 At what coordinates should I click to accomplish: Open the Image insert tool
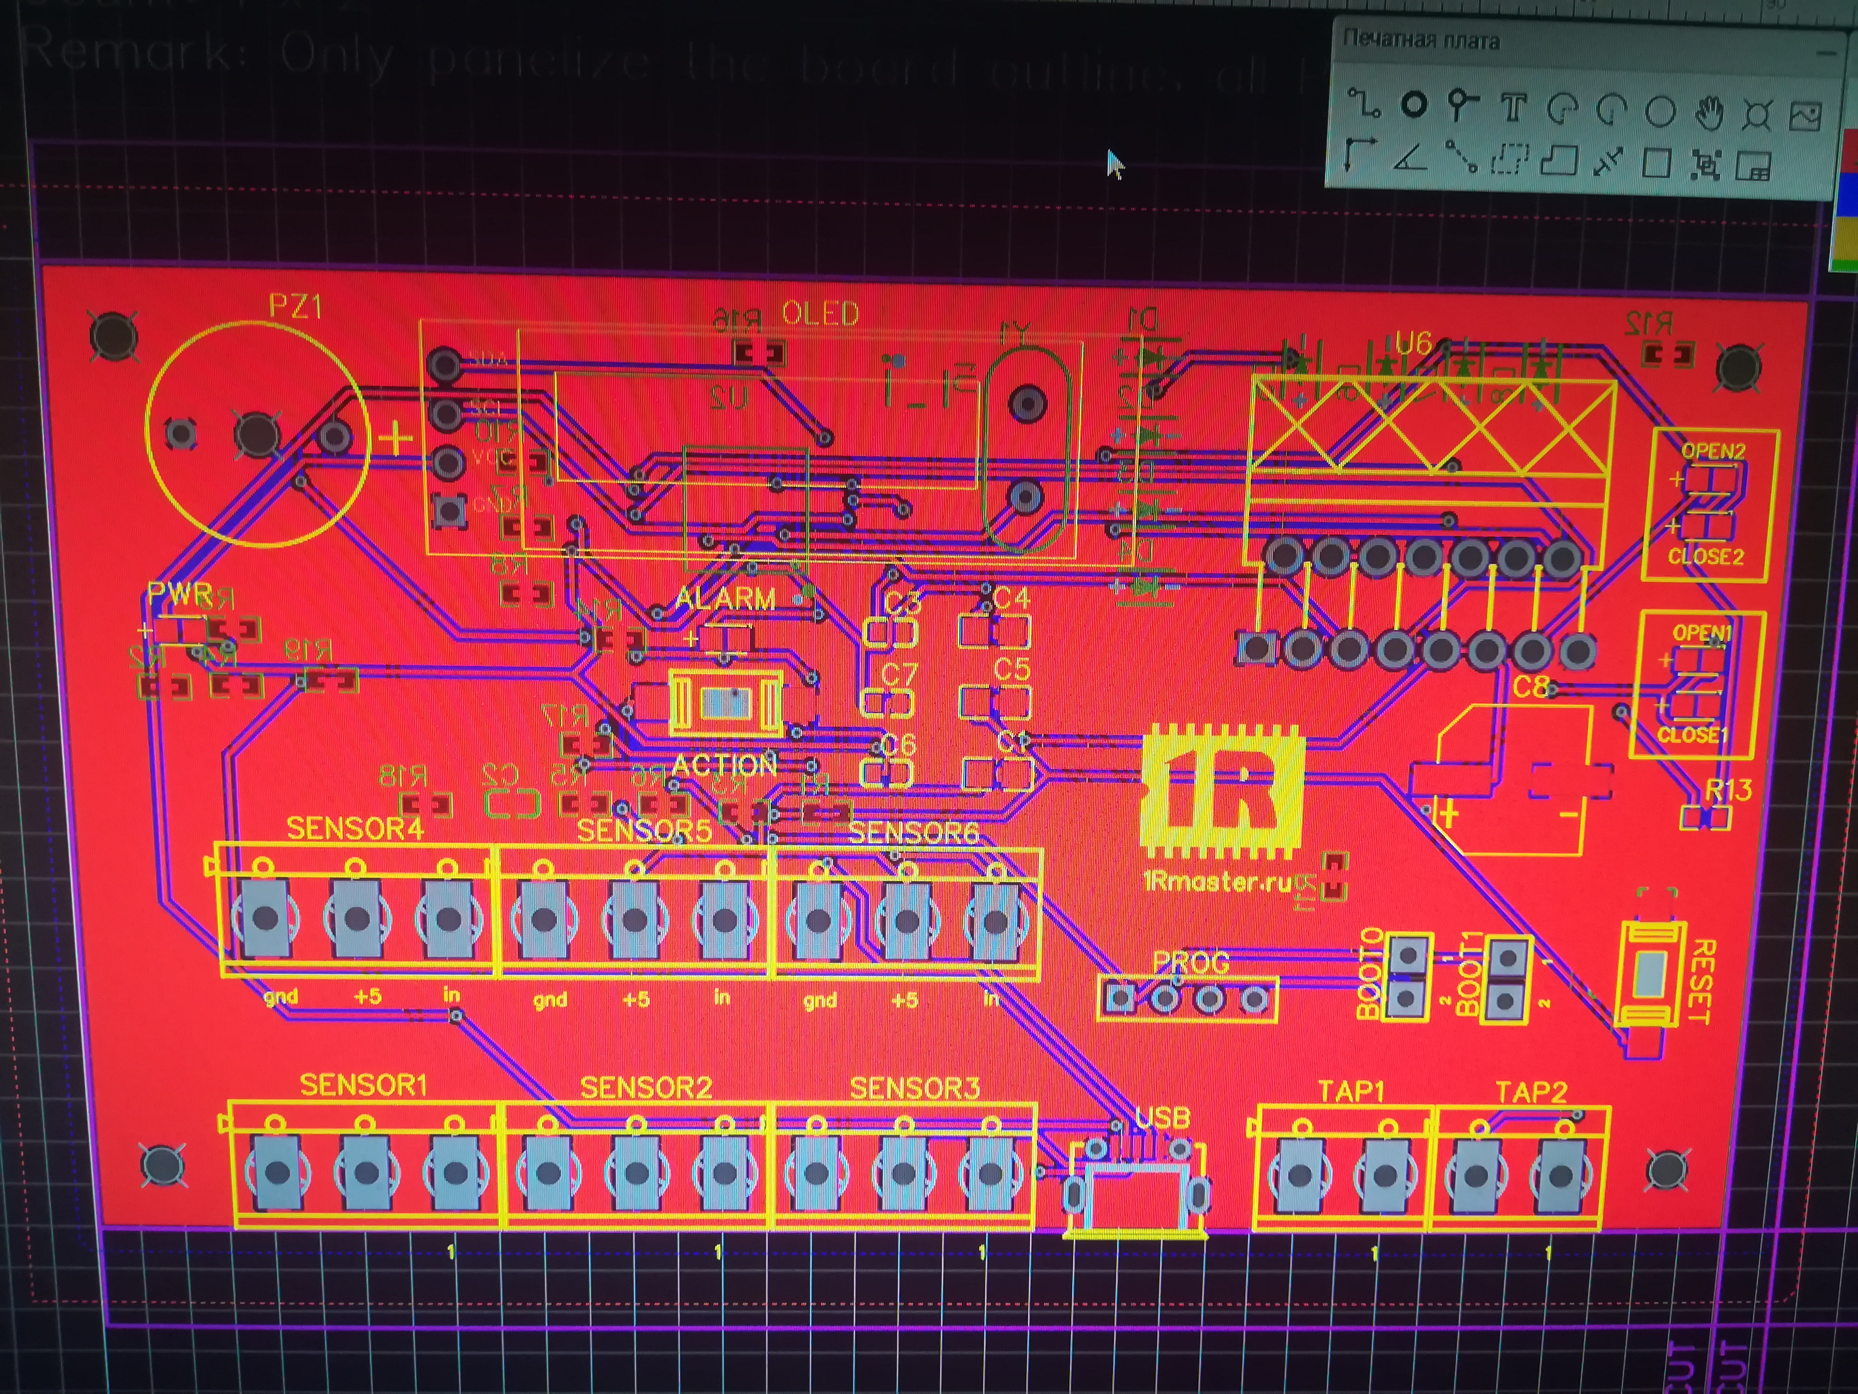pyautogui.click(x=1805, y=116)
